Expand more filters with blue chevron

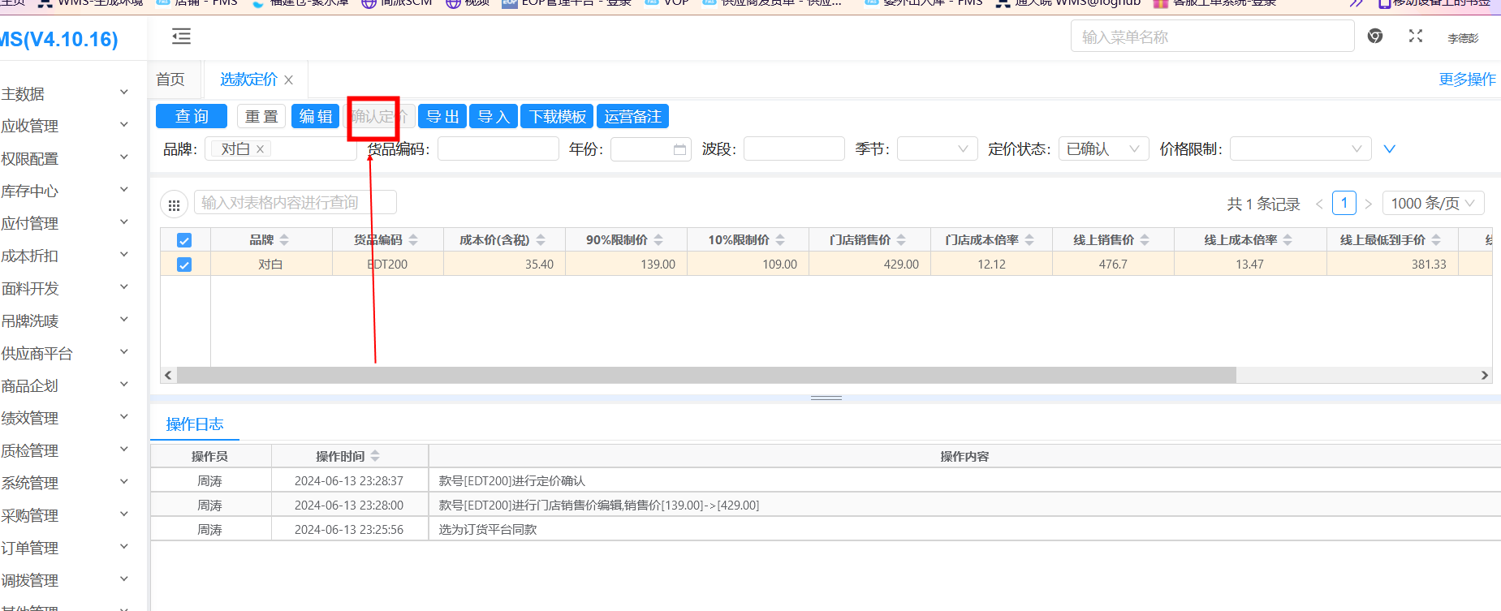(x=1389, y=149)
